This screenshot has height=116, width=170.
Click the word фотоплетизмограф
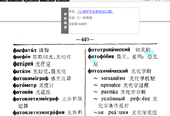36,99
